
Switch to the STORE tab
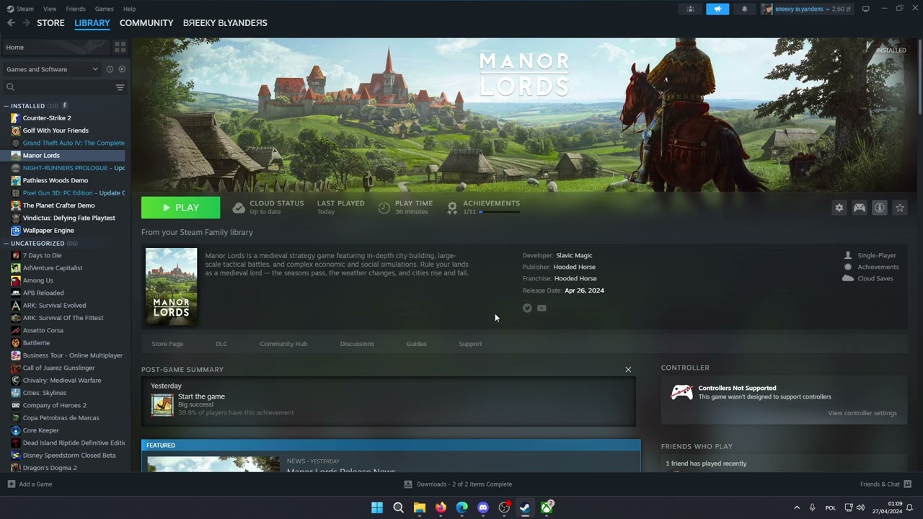click(x=50, y=23)
